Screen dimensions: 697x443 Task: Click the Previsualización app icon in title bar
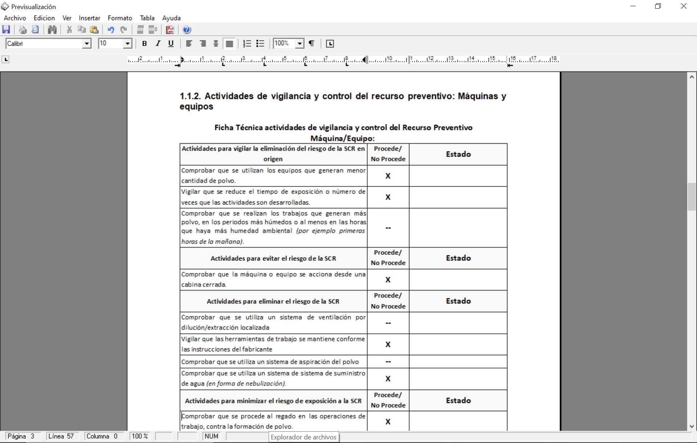click(x=5, y=6)
